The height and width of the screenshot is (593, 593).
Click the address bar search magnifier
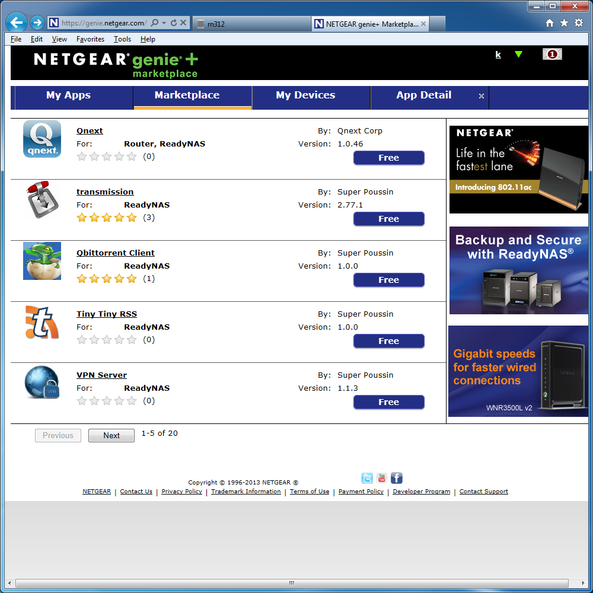click(154, 23)
